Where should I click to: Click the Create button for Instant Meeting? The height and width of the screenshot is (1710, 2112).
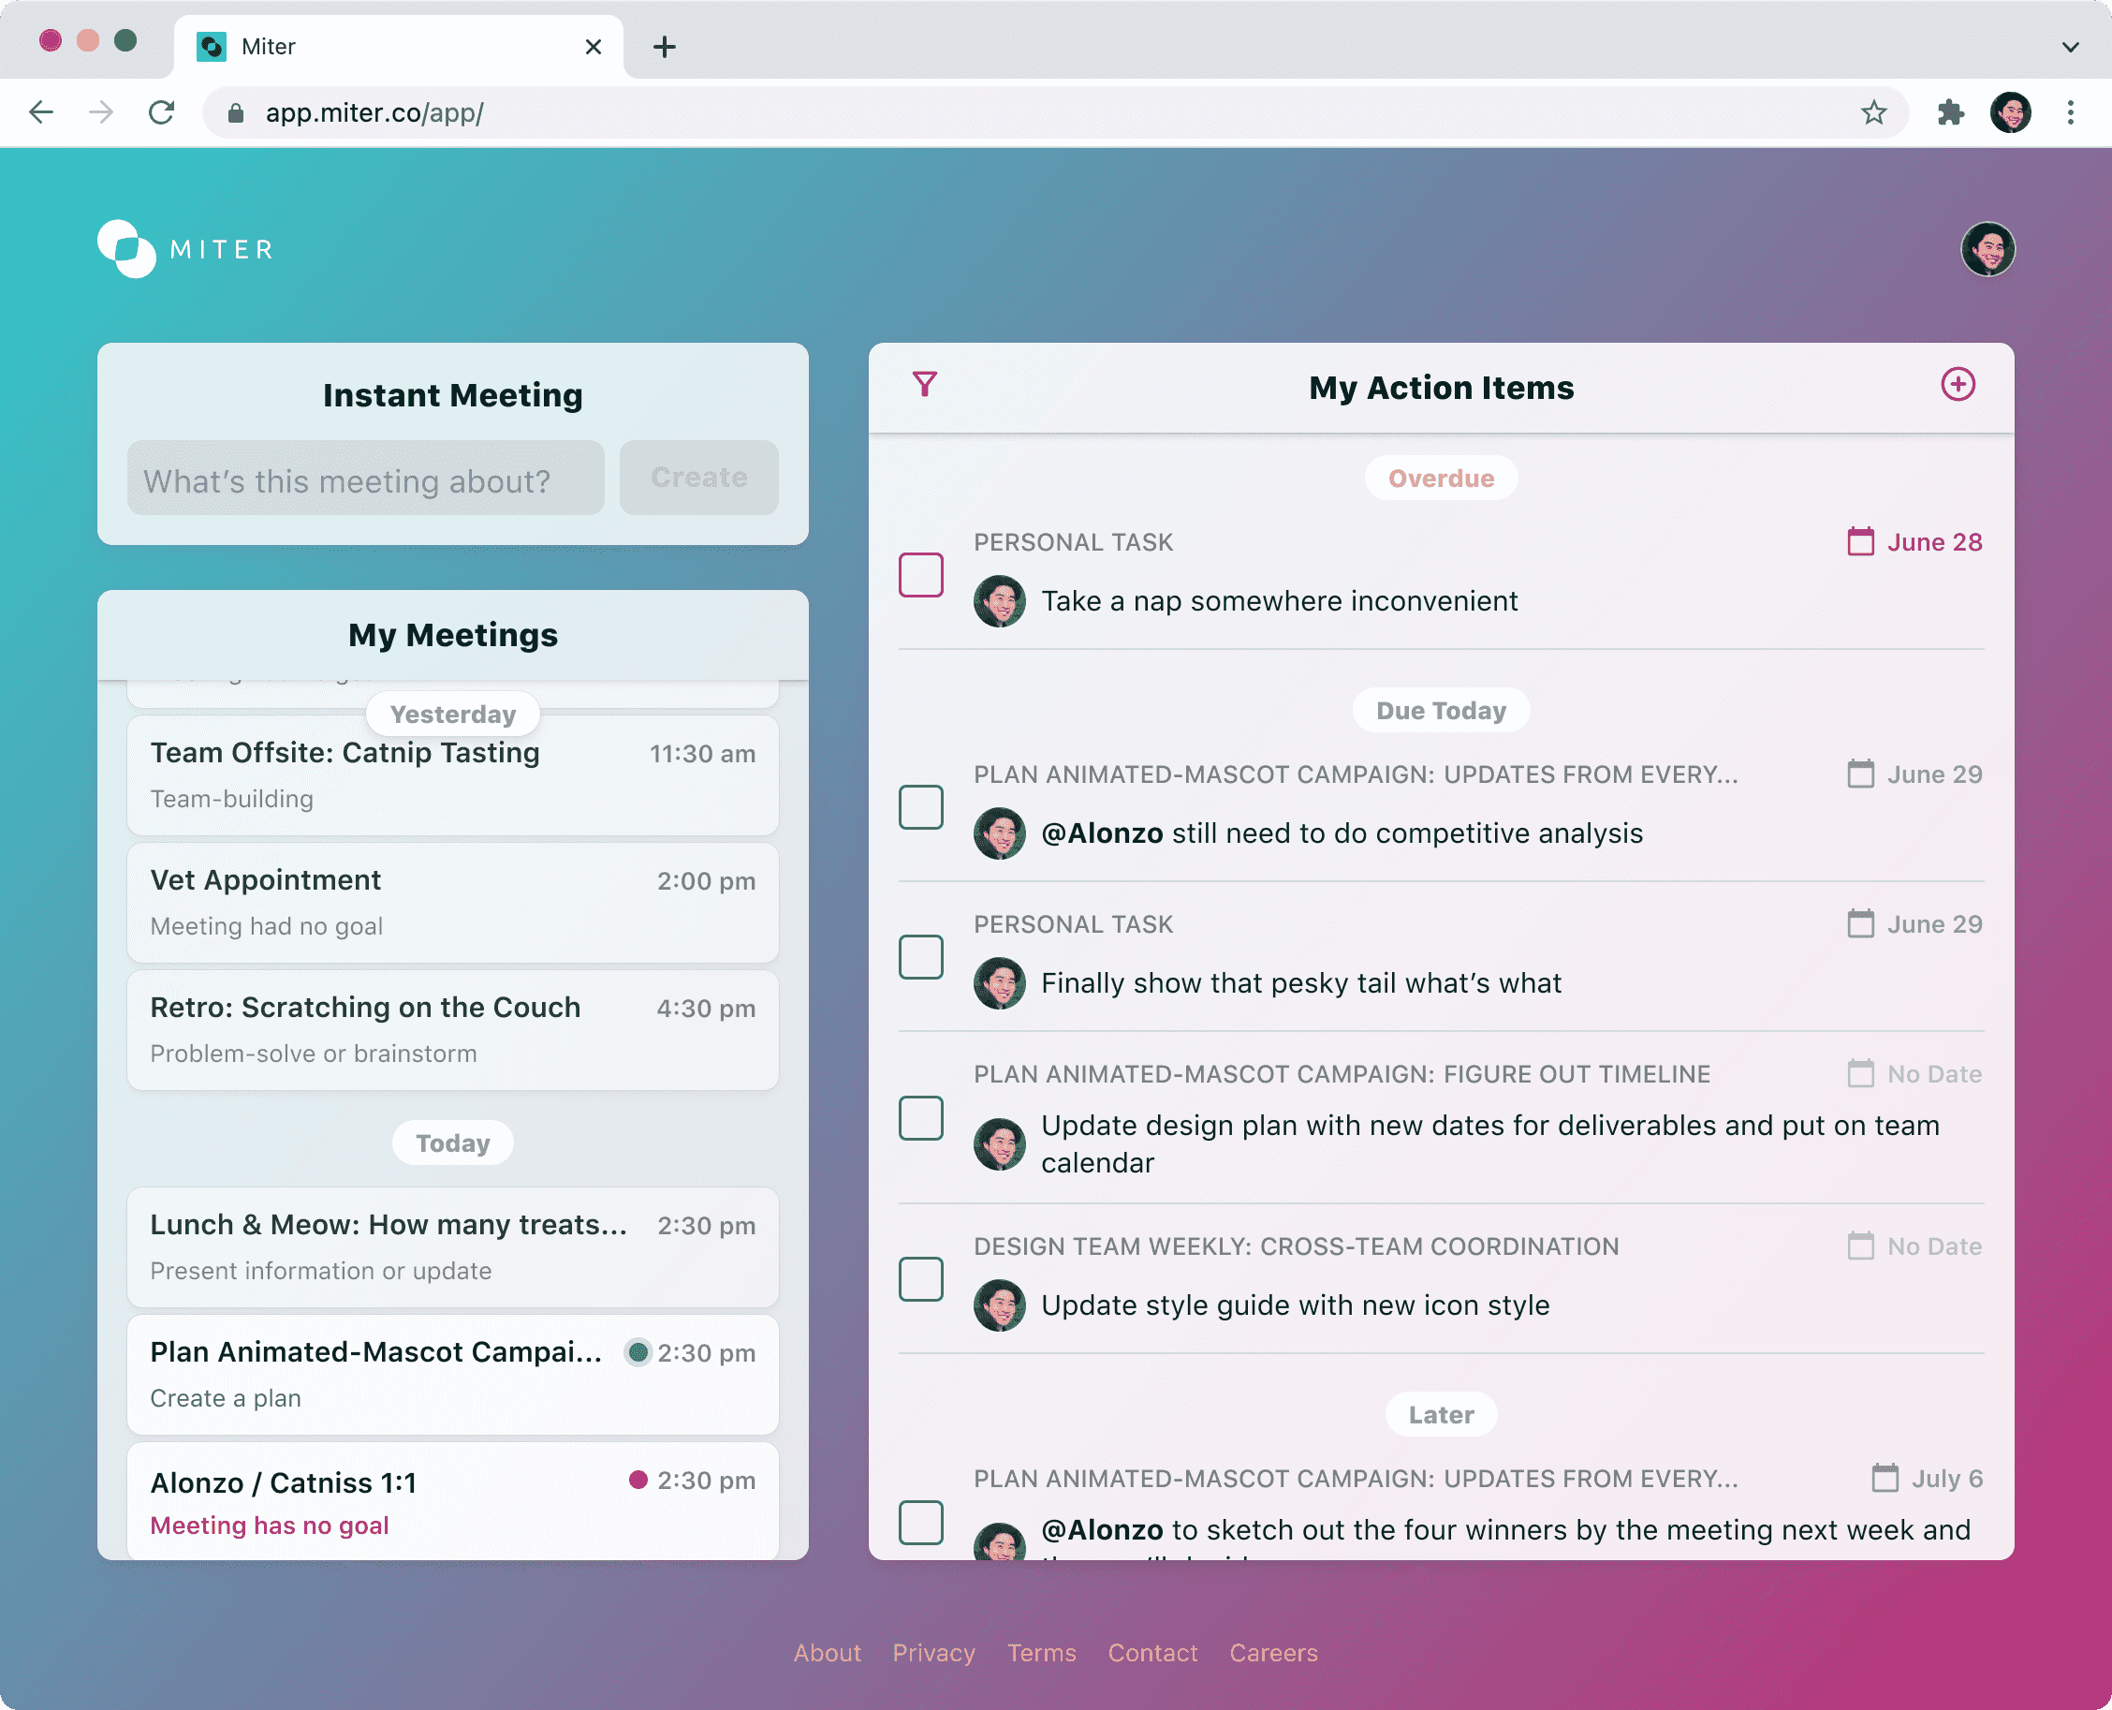click(x=698, y=478)
